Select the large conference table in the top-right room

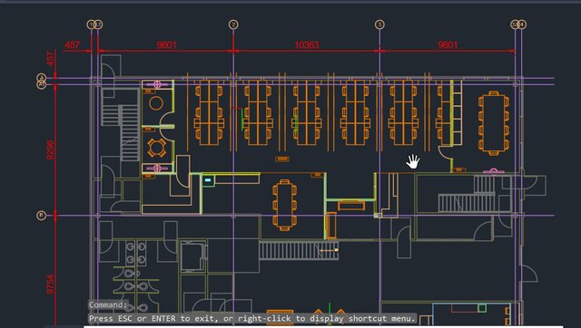tap(494, 123)
